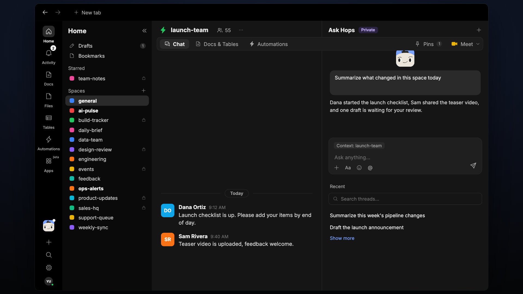Screen dimensions: 523x294
Task: Click the plus icon below Hops avatar
Action: (x=49, y=242)
